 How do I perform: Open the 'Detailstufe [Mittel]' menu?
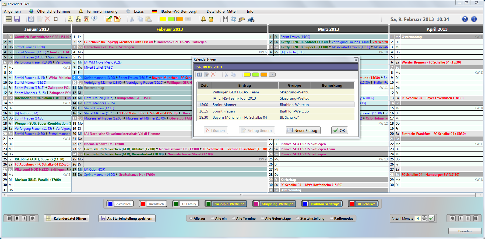[x=222, y=11]
